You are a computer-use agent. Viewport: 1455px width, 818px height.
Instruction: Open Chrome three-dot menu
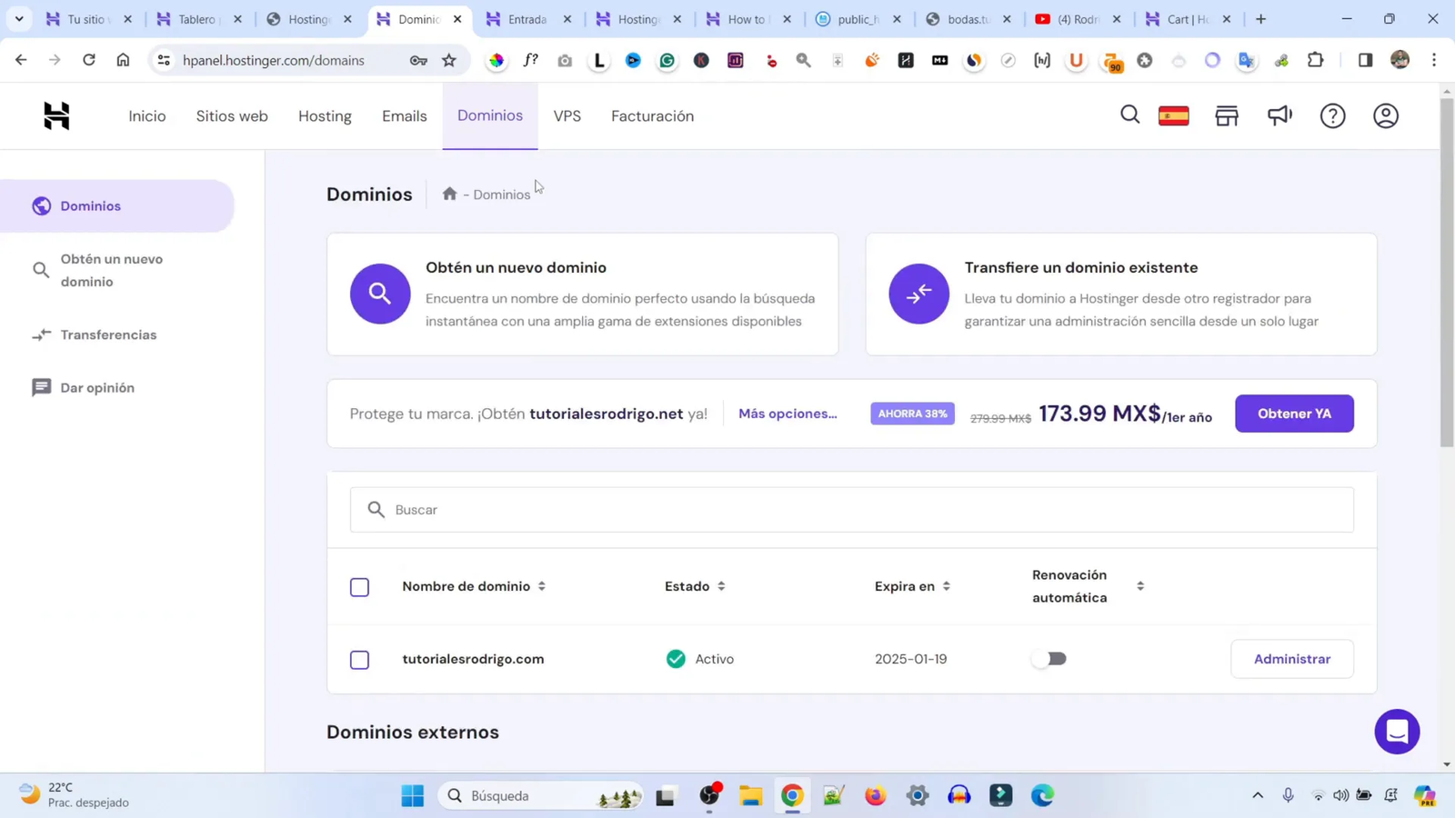[1434, 60]
